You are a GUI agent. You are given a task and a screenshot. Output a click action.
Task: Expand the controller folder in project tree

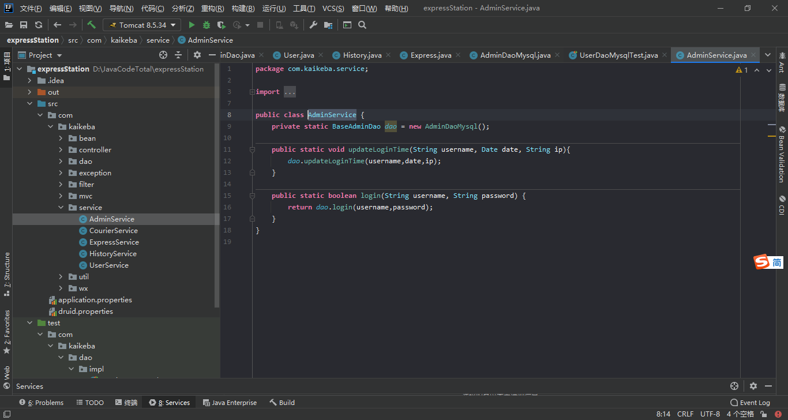click(61, 150)
